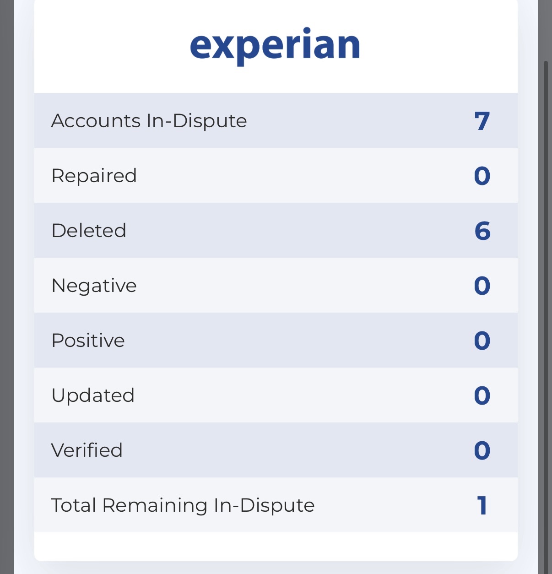Click blank area below Total Remaining row
The width and height of the screenshot is (552, 574).
click(x=276, y=547)
